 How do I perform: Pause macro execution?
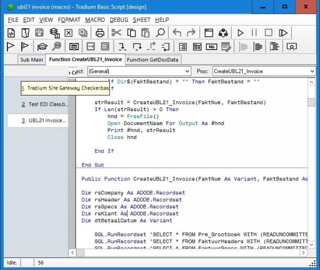(x=254, y=33)
